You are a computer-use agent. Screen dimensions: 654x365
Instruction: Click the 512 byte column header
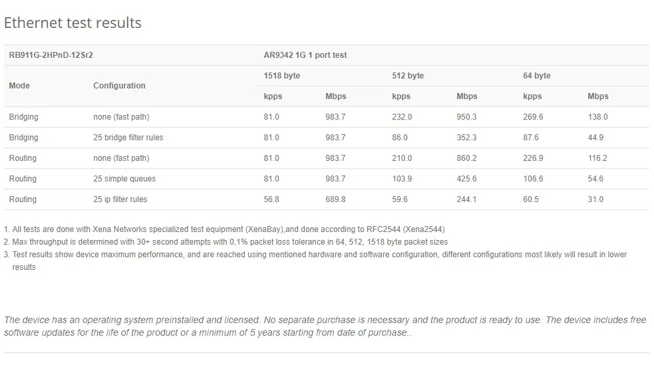point(408,76)
